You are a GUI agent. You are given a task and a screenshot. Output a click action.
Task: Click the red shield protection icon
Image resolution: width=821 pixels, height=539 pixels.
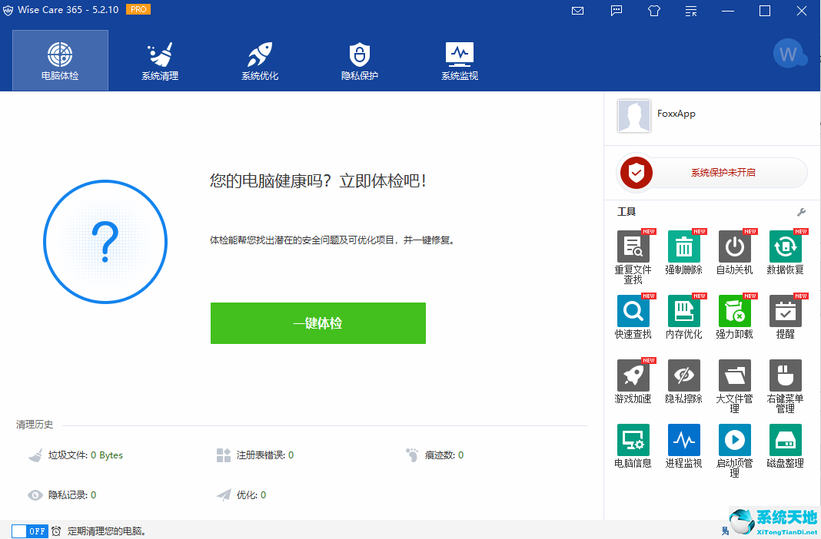point(637,172)
